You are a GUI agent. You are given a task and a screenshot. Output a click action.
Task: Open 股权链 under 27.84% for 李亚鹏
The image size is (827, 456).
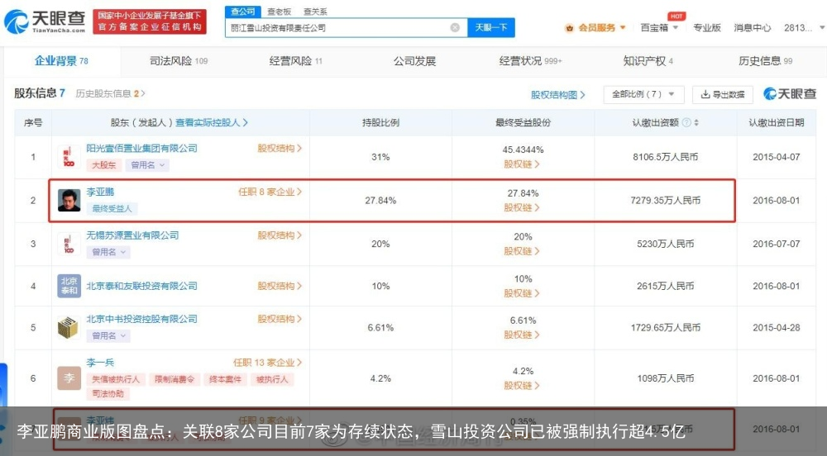click(522, 207)
